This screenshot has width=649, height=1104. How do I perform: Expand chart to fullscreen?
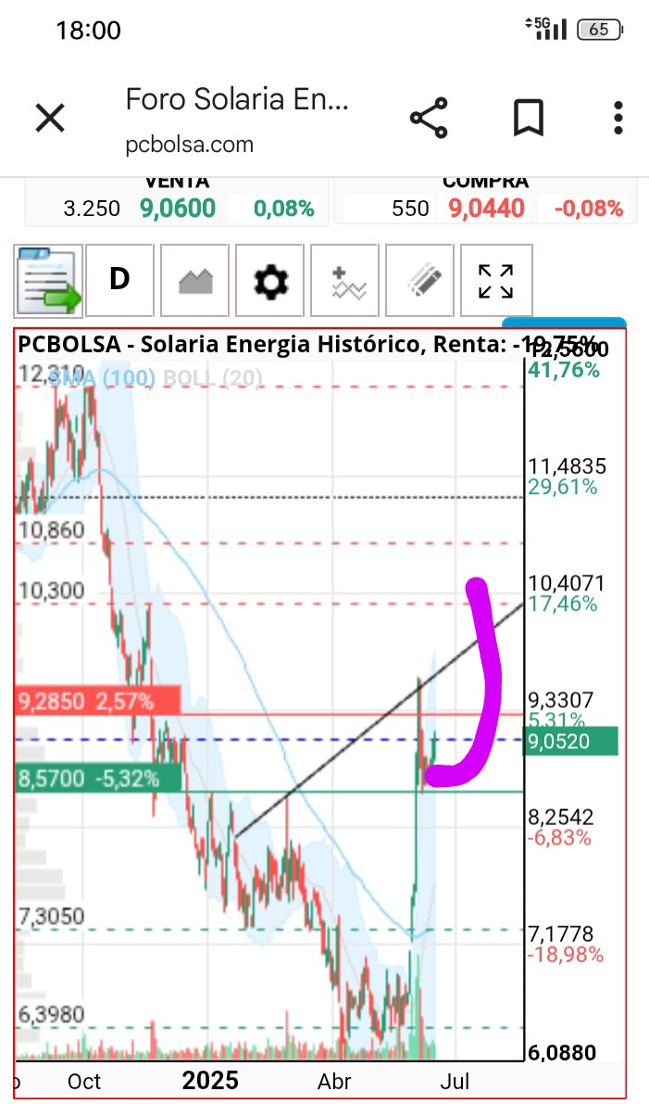click(495, 280)
